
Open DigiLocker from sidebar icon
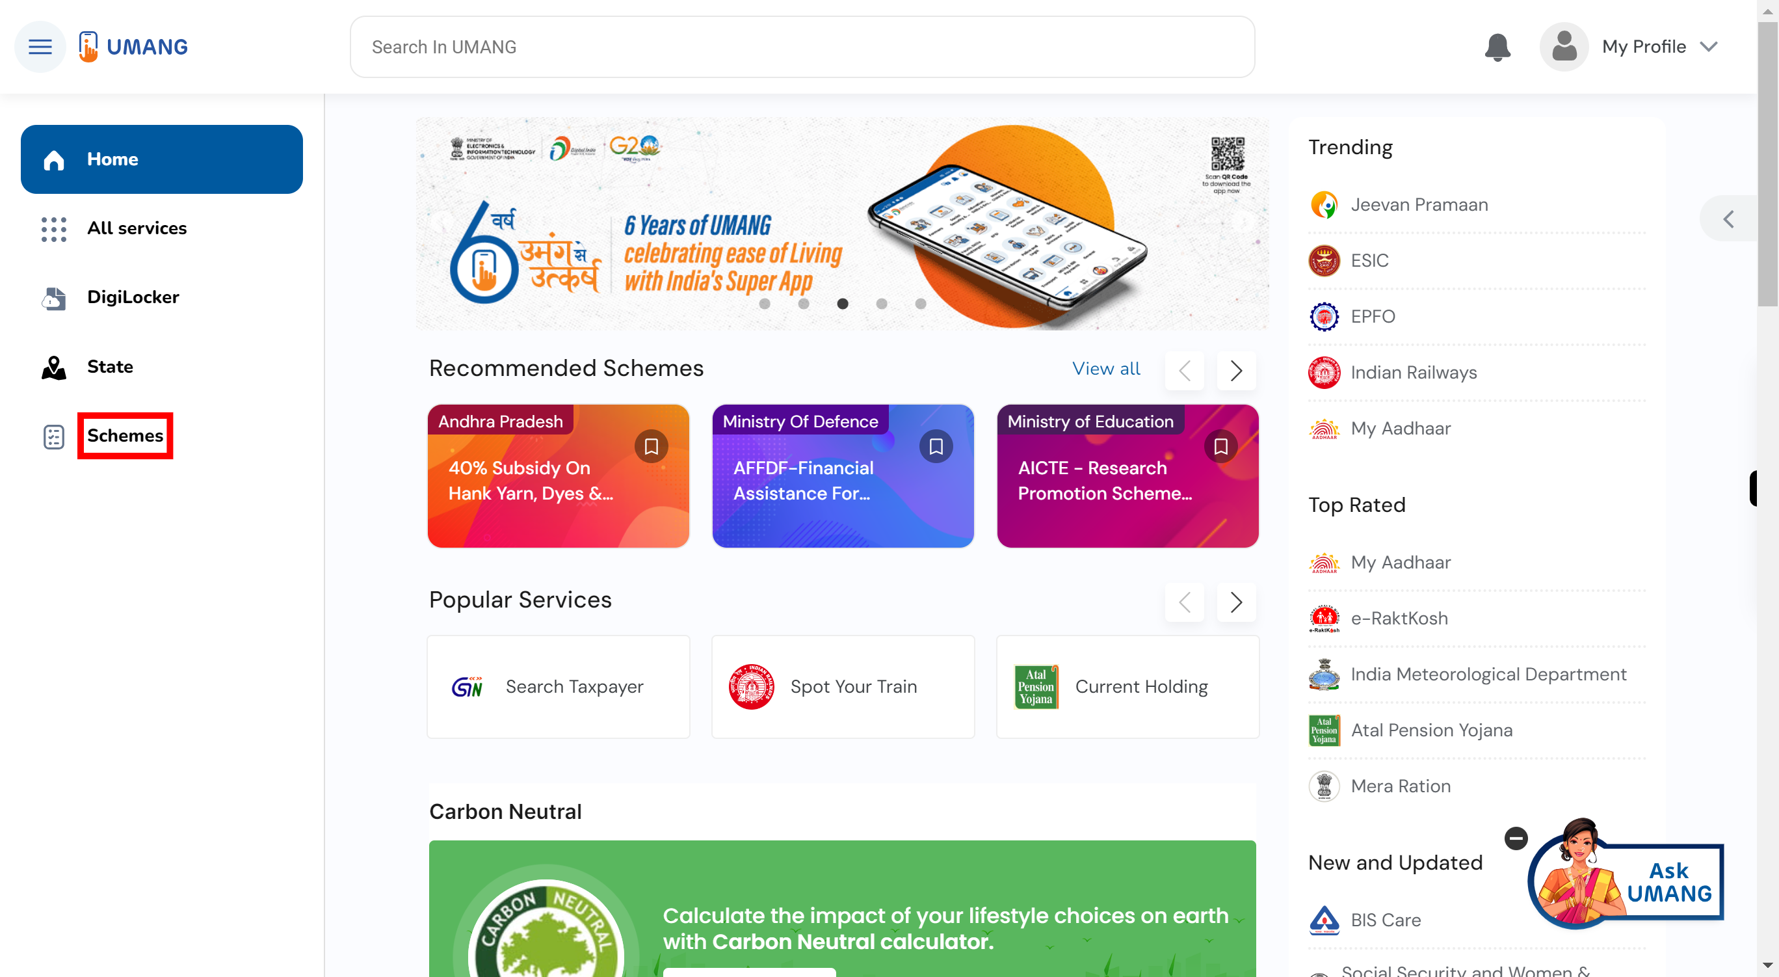pyautogui.click(x=54, y=297)
